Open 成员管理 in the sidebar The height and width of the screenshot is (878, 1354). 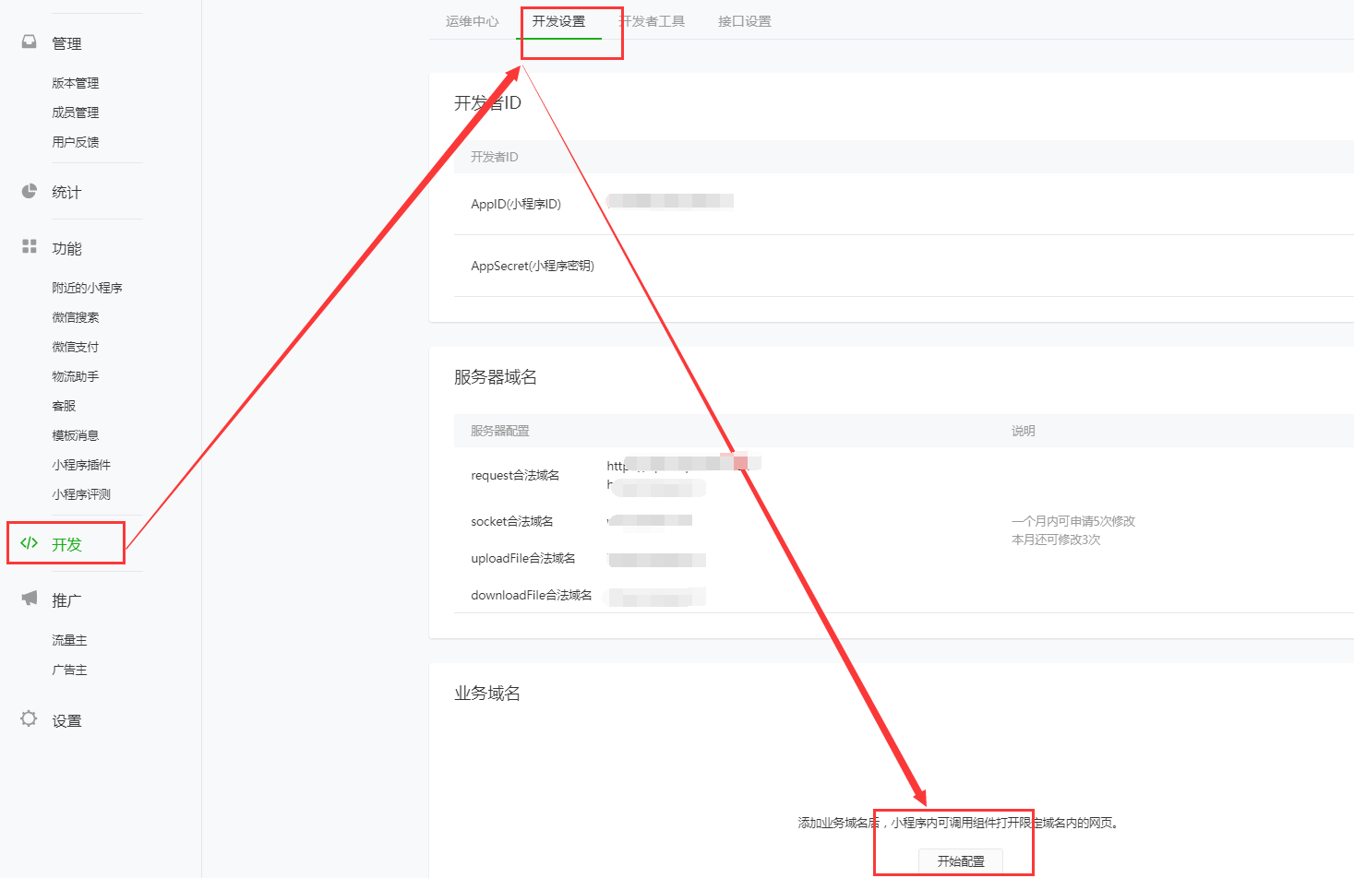point(76,113)
